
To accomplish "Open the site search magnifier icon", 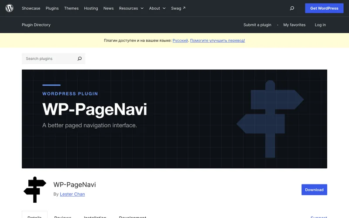I will (x=292, y=8).
